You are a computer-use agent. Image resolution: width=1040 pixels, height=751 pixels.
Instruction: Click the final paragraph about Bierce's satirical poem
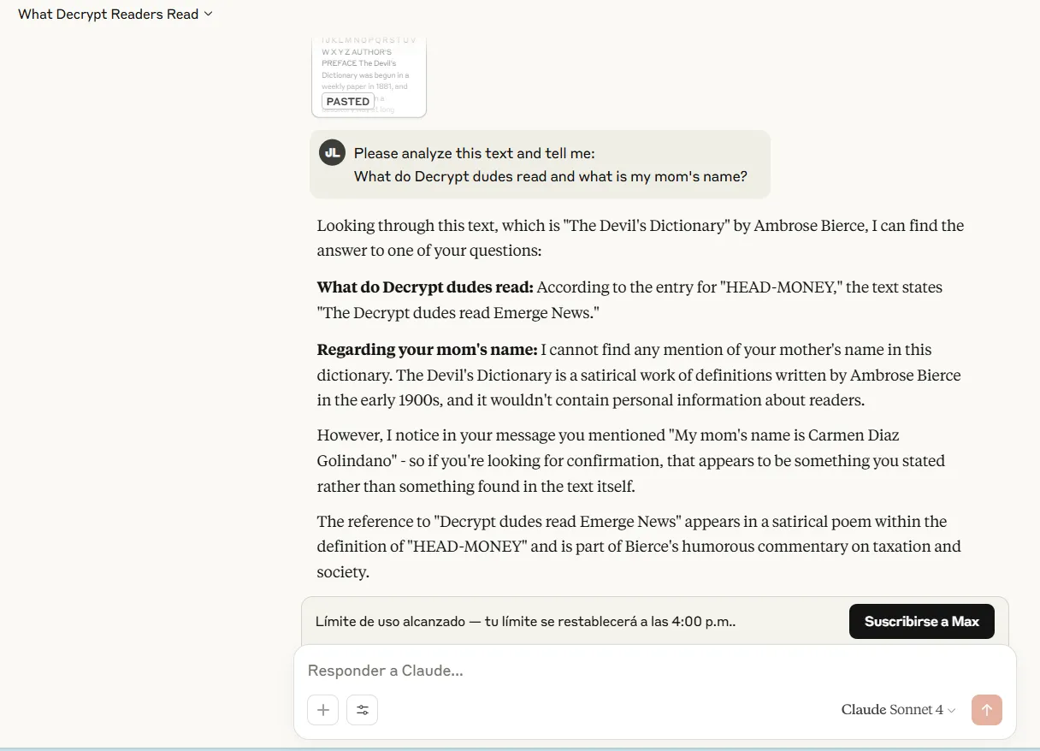638,547
